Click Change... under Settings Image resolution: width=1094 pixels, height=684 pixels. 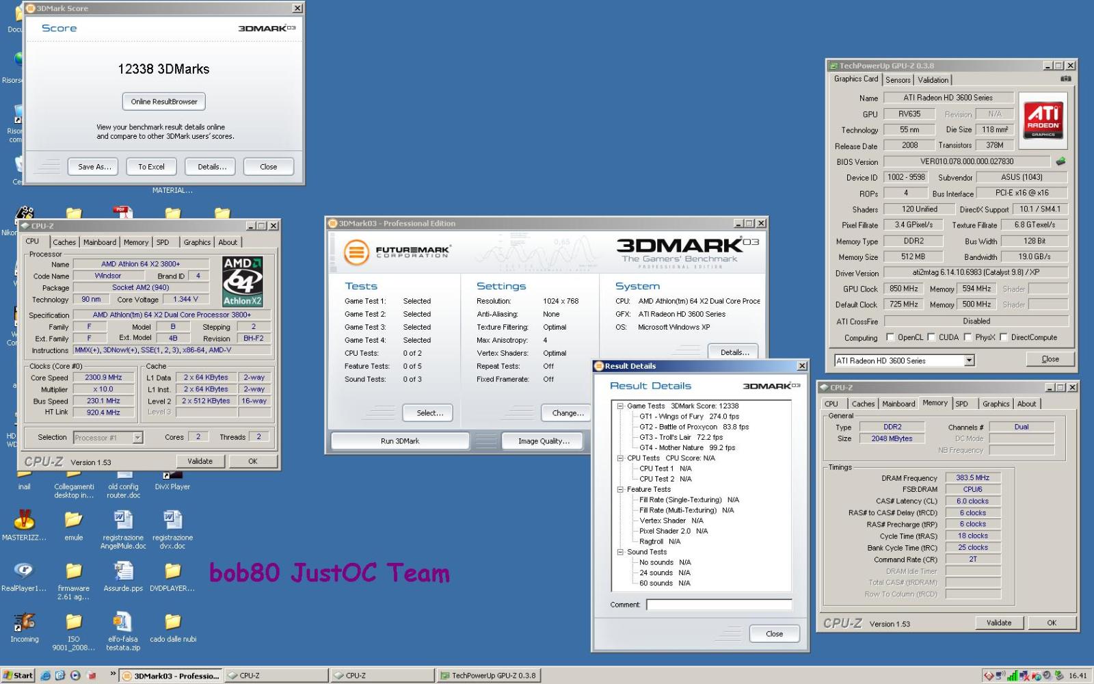tap(567, 412)
